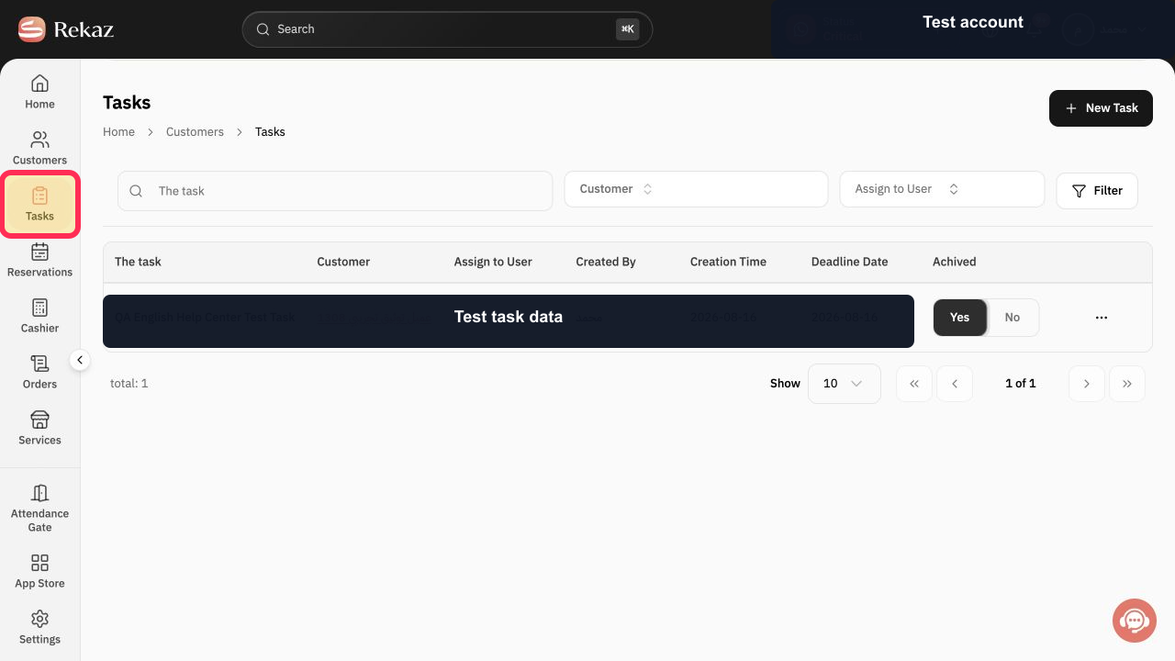The image size is (1175, 661).
Task: Set Achieved toggle to No
Action: point(1013,318)
